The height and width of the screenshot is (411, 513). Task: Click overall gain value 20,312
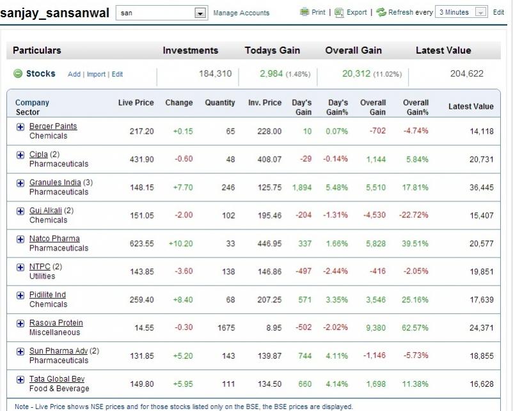(356, 74)
